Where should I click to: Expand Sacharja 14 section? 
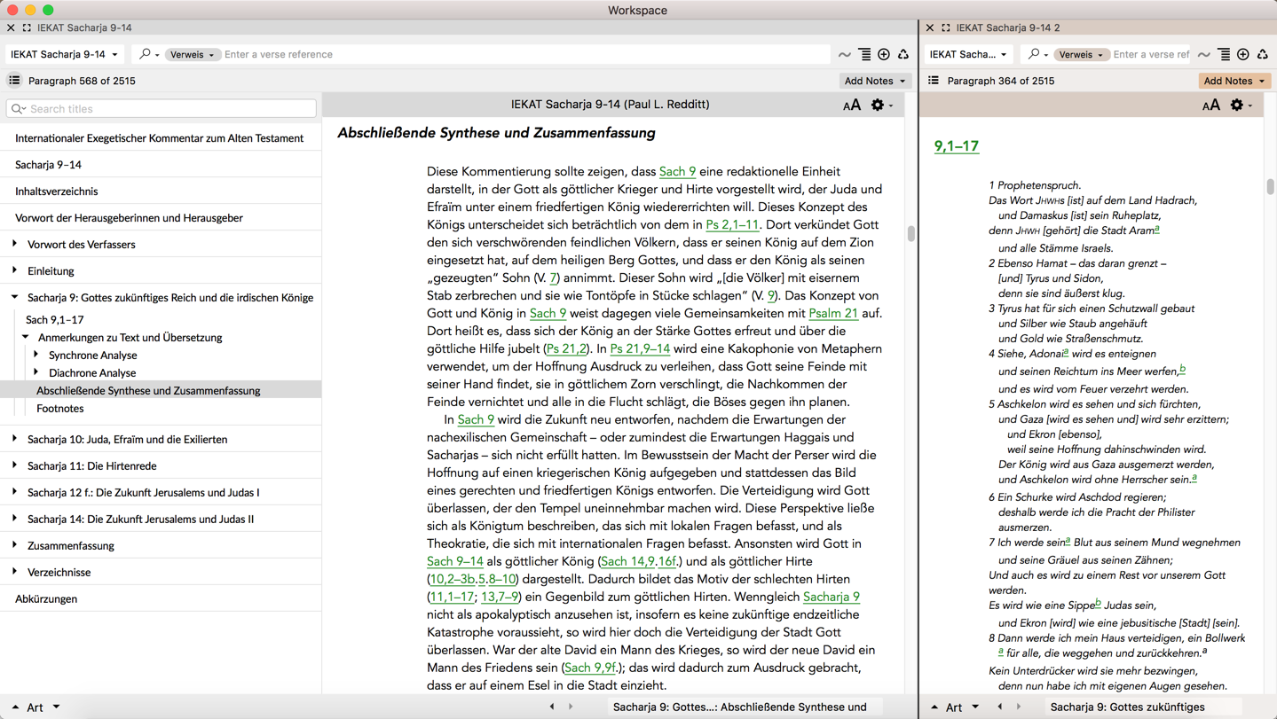14,519
